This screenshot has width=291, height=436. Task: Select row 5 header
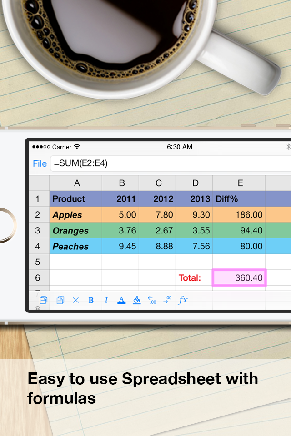[39, 262]
